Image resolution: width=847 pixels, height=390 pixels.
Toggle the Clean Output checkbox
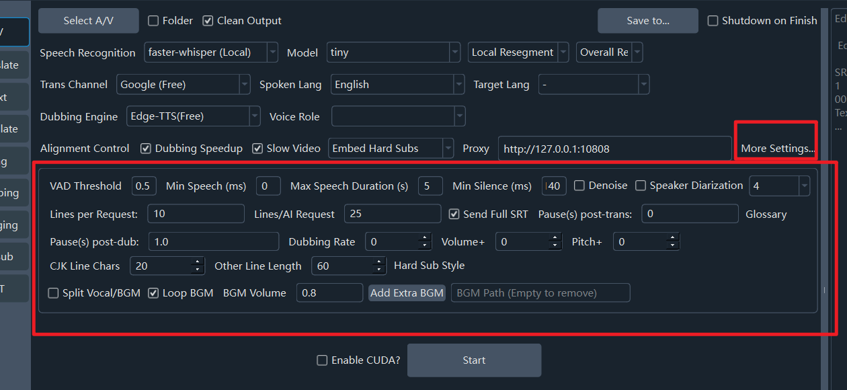pyautogui.click(x=208, y=21)
